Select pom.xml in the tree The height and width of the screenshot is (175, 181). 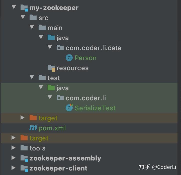coord(52,128)
